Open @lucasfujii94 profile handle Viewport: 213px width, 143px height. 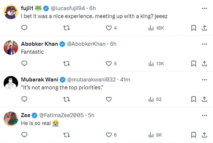click(68, 8)
